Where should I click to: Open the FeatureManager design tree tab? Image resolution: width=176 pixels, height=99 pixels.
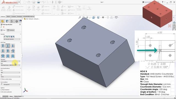tap(2, 21)
